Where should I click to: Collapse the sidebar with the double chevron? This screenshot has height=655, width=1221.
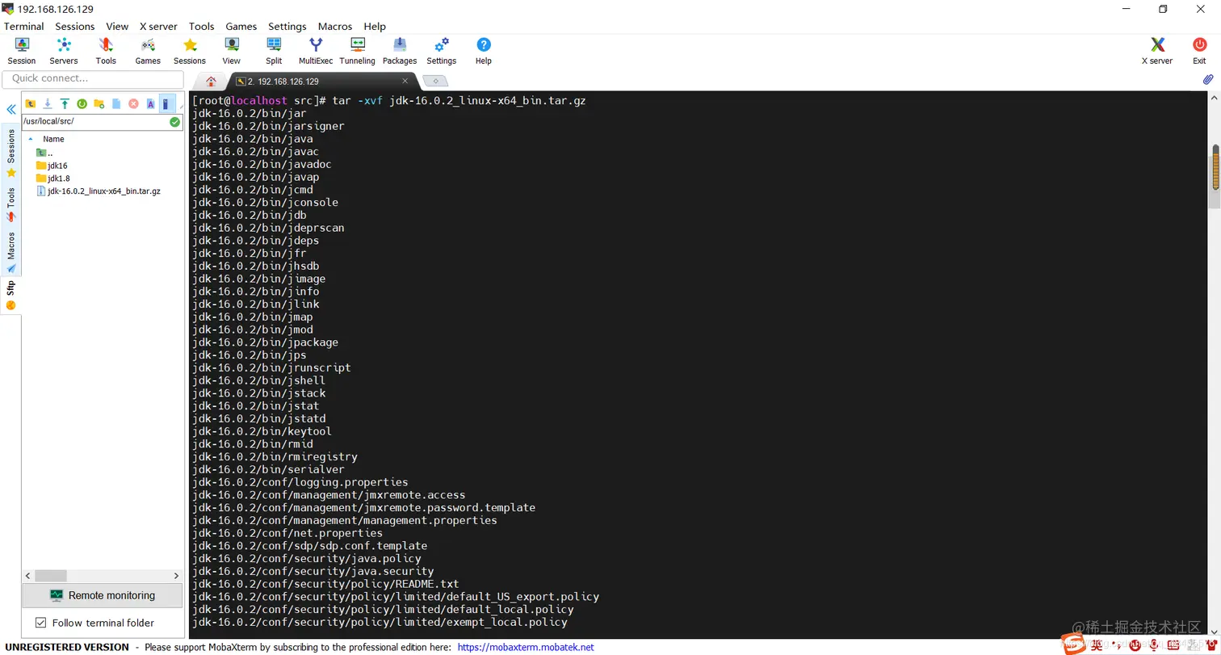(x=11, y=109)
